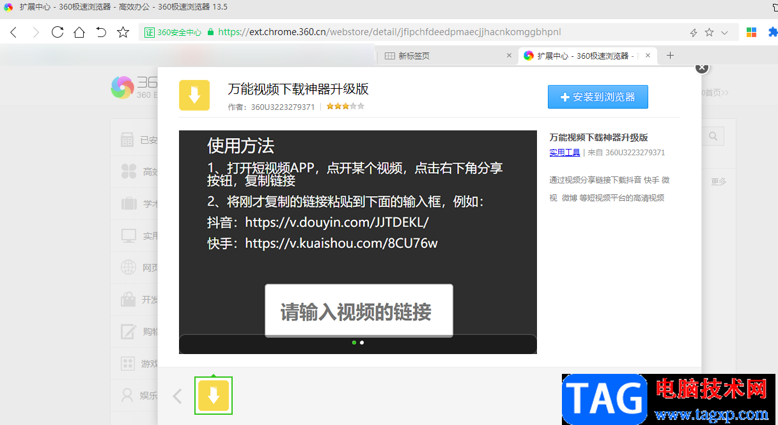The height and width of the screenshot is (425, 778).
Task: Click the briefcase sidebar icon
Action: point(128,203)
